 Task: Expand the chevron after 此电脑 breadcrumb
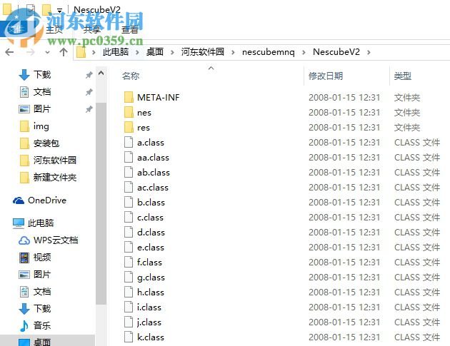pos(137,52)
